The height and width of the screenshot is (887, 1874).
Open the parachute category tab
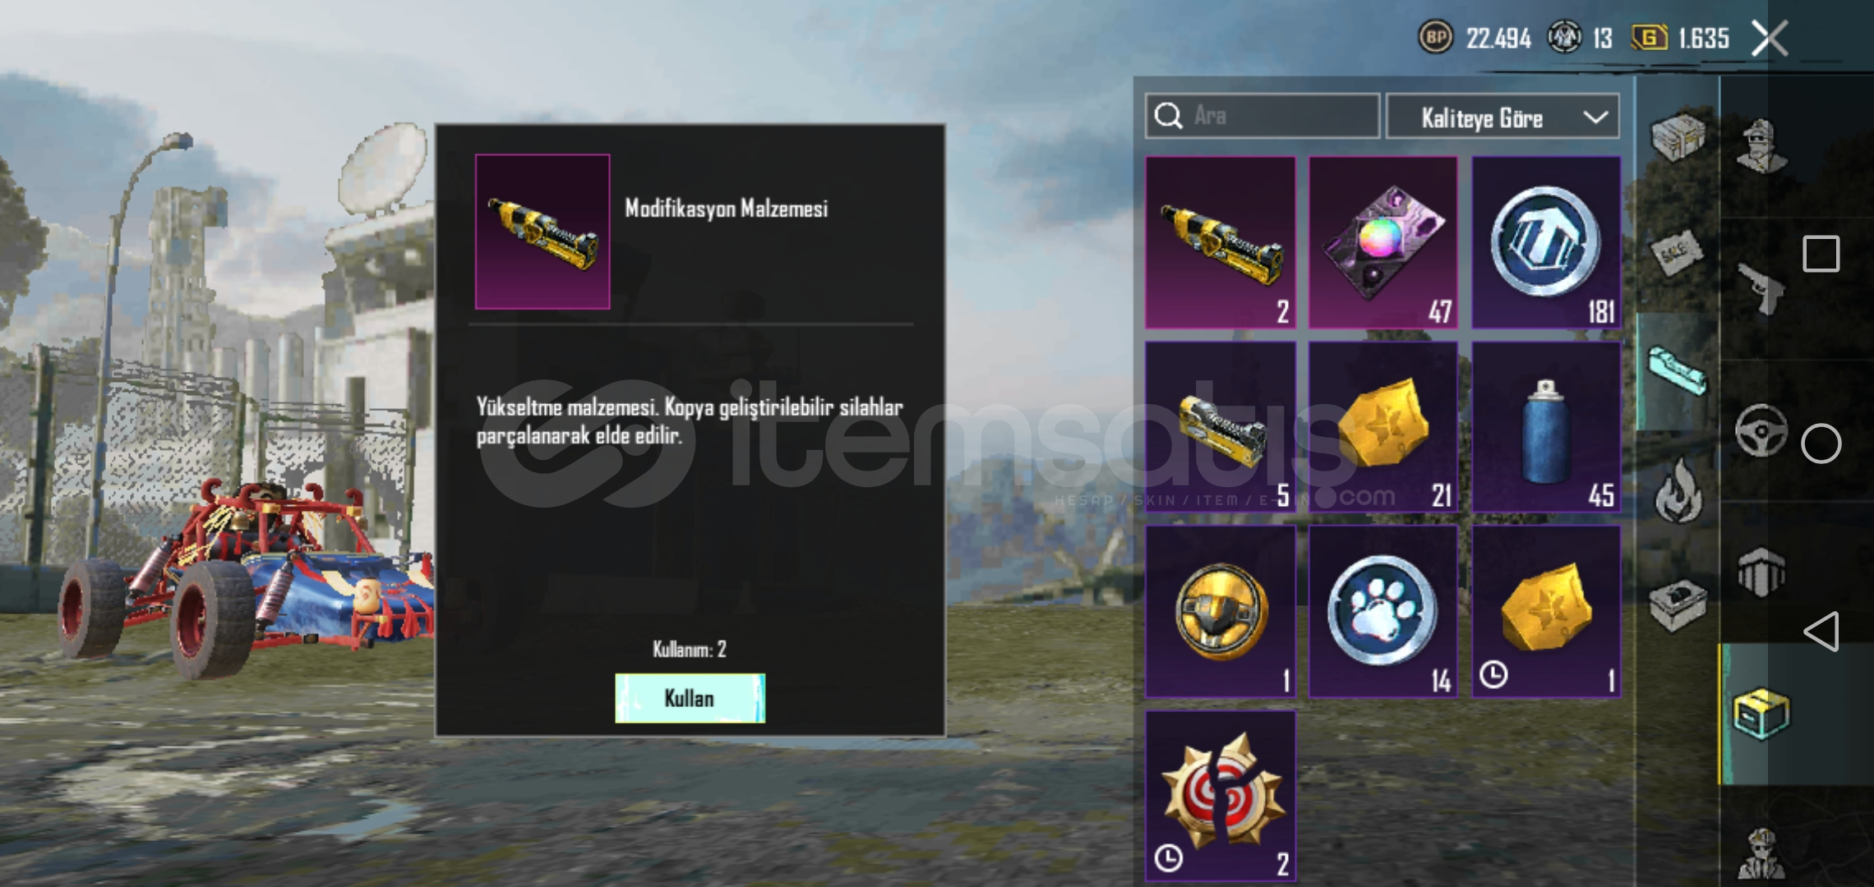tap(1761, 572)
